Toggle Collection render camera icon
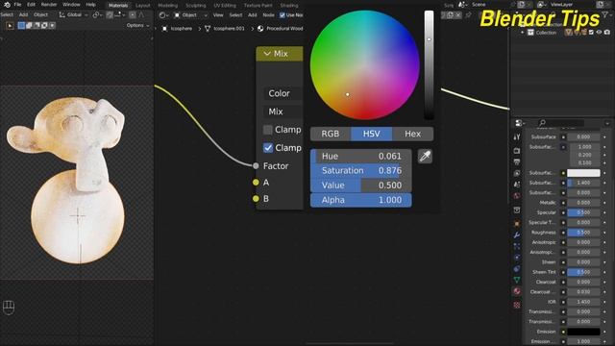The width and height of the screenshot is (615, 346). click(607, 33)
